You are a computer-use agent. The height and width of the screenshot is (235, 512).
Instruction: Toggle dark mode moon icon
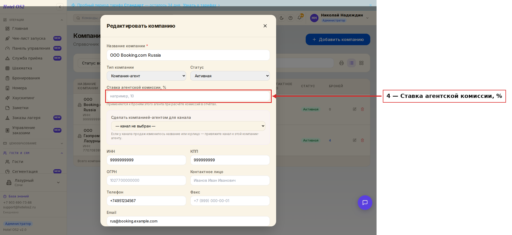pos(282,18)
